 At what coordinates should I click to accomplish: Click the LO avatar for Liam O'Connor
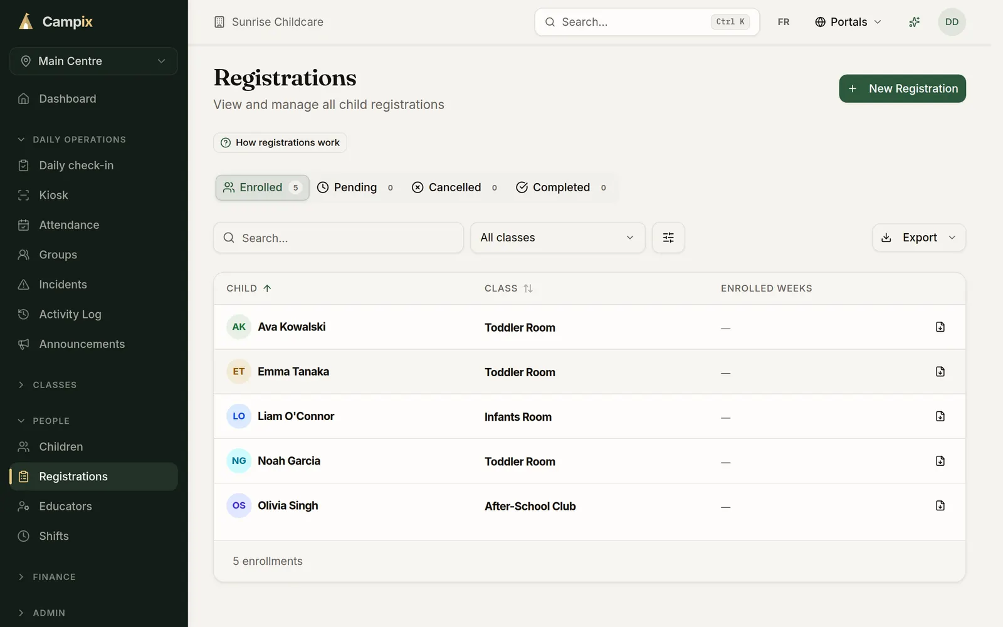pyautogui.click(x=239, y=416)
